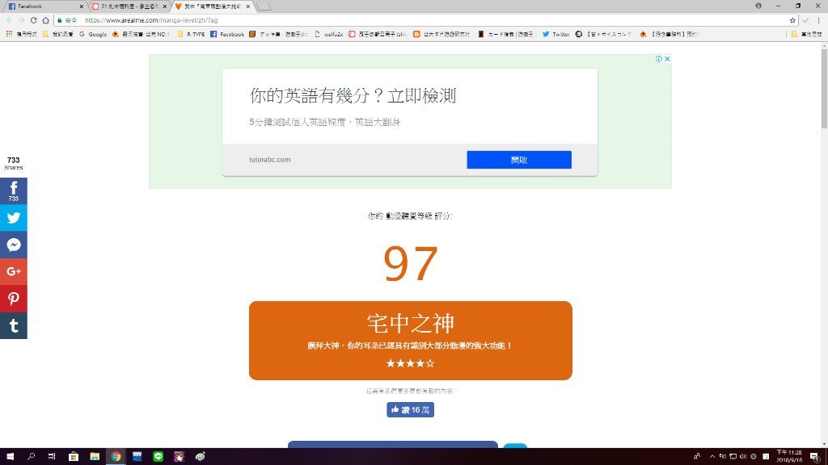828x465 pixels.
Task: Click the blue open button in the ad
Action: point(519,160)
